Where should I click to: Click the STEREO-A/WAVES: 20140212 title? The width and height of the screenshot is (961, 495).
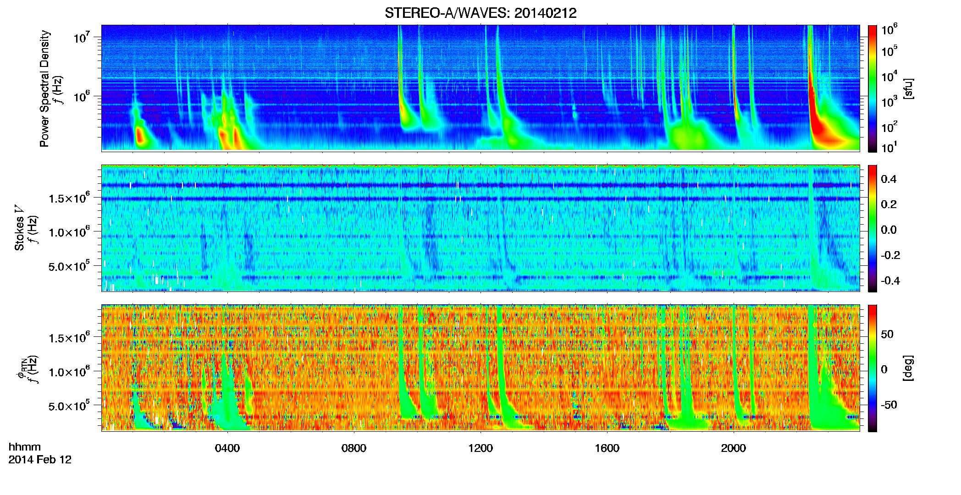click(x=480, y=13)
